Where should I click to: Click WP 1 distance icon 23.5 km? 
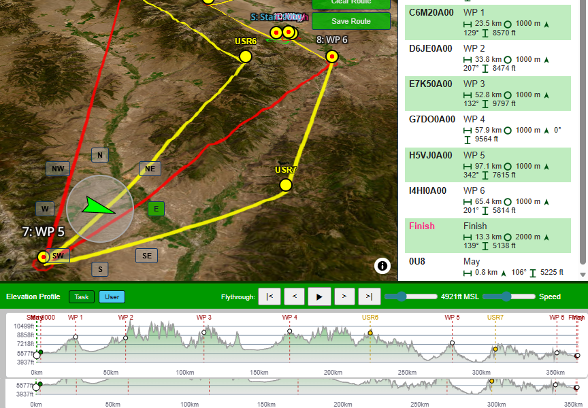(468, 24)
